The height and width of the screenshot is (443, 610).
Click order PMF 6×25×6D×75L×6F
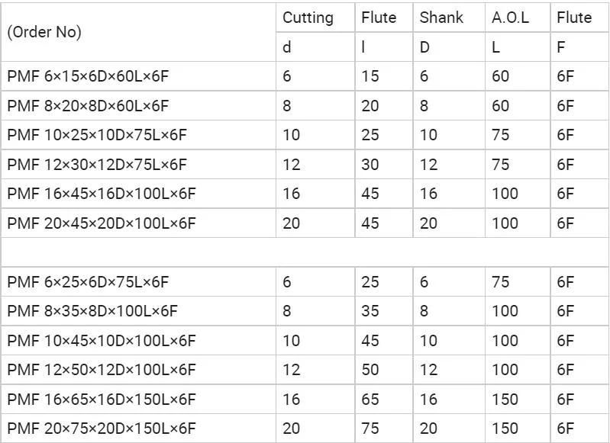coord(88,282)
